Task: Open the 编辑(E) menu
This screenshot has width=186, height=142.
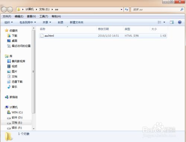Action: tap(19, 16)
